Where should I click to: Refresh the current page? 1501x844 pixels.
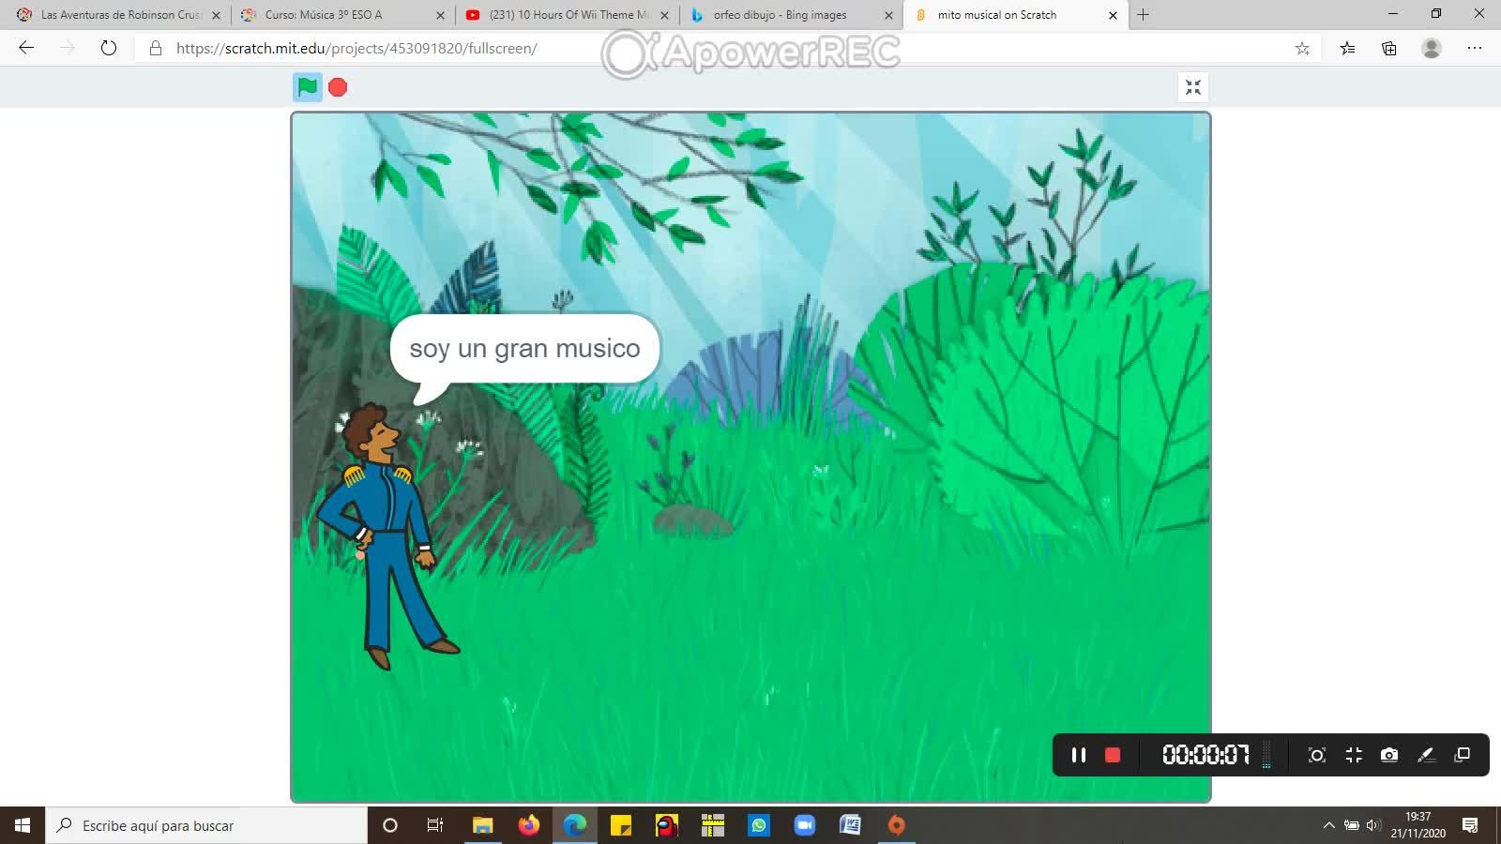pos(109,48)
